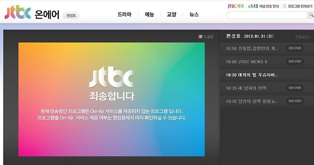Open ch15 채널 번호 안내 link

(x=263, y=6)
